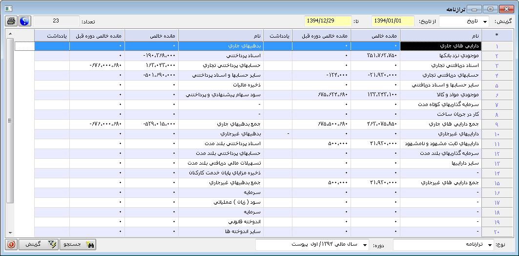
Task: Select the حسابهاي پرداختني تجاري cell
Action: (x=221, y=65)
